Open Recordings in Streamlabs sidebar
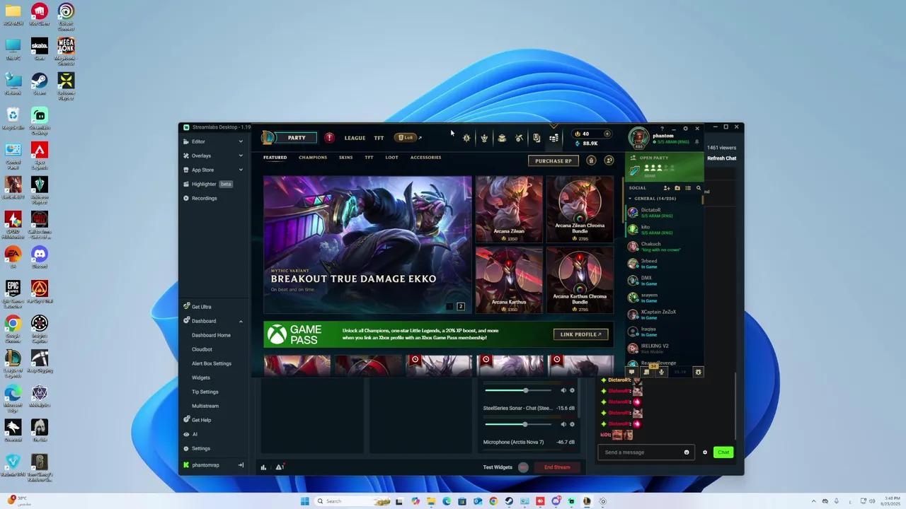Image resolution: width=906 pixels, height=509 pixels. tap(205, 198)
